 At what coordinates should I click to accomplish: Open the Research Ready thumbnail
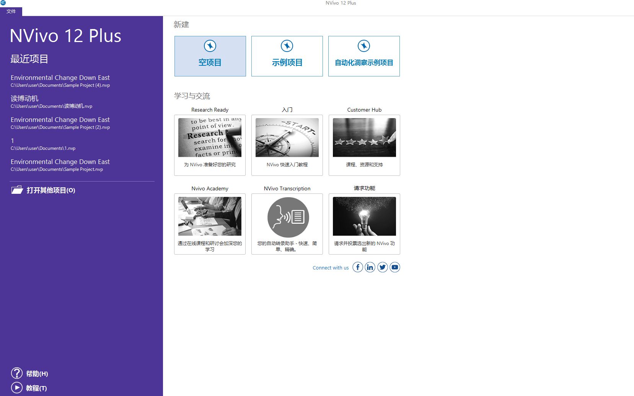point(210,138)
